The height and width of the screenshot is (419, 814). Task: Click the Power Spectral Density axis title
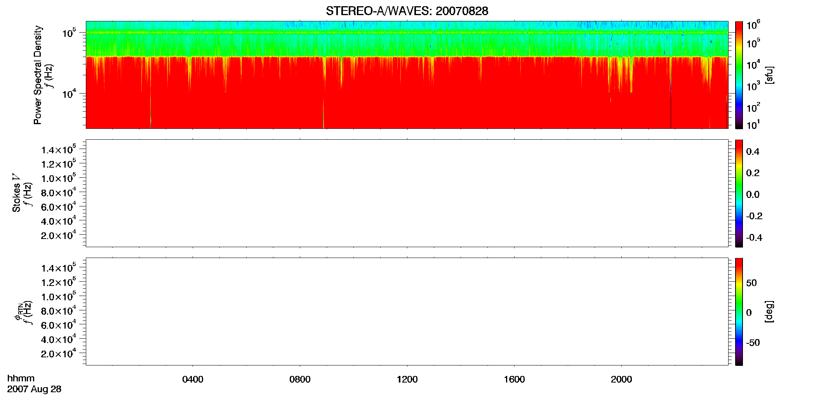[38, 75]
